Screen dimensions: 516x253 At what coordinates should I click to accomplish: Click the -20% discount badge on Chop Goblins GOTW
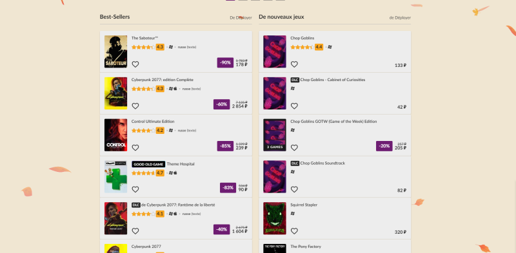(x=384, y=146)
